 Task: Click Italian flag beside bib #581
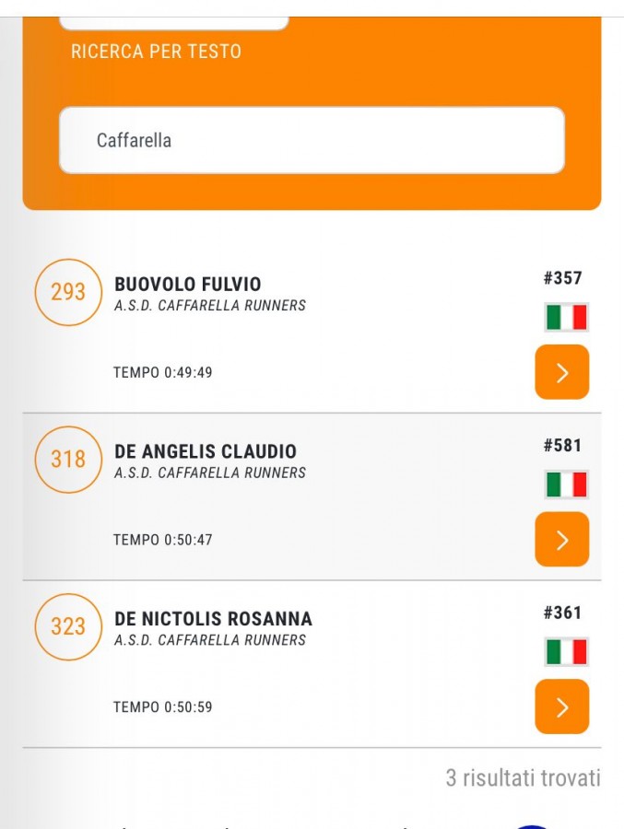tap(566, 485)
